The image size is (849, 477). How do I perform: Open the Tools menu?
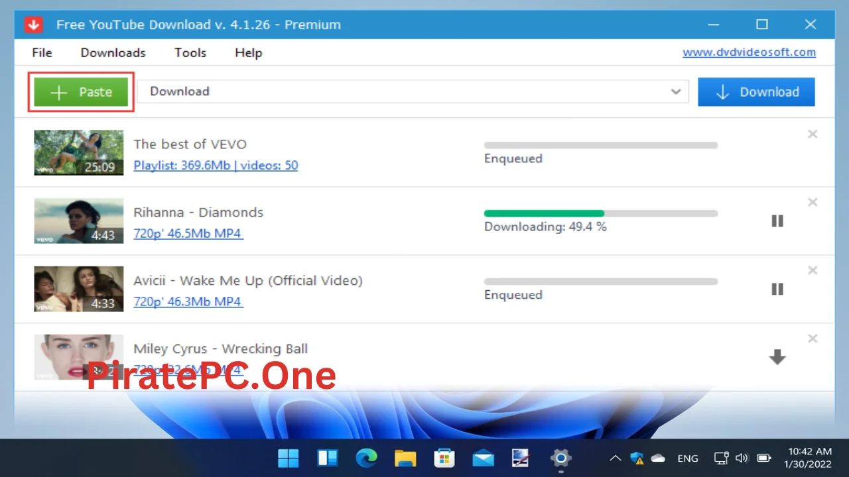pos(190,52)
